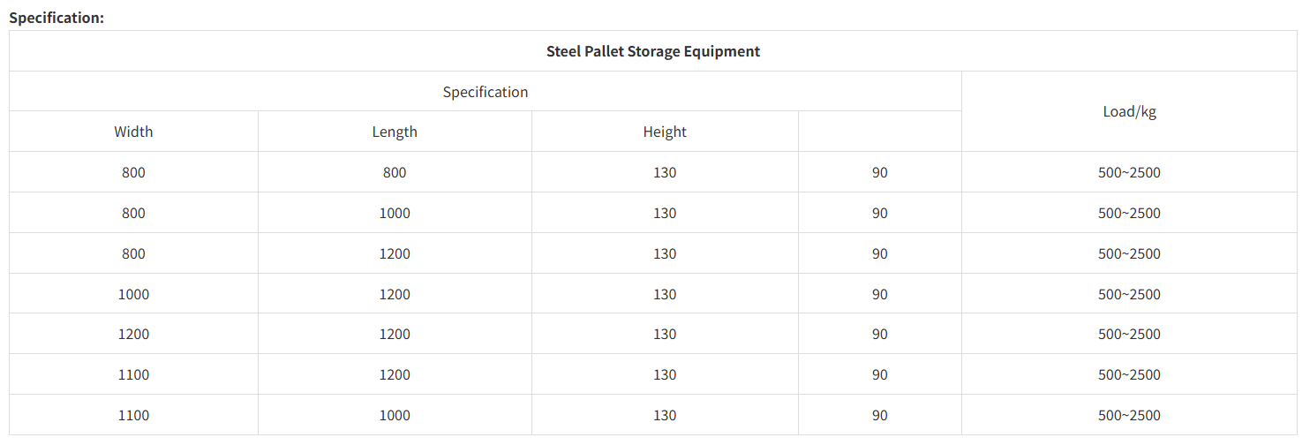Click the Width 1100 cell in the bottom row
The width and height of the screenshot is (1310, 445).
[x=133, y=415]
